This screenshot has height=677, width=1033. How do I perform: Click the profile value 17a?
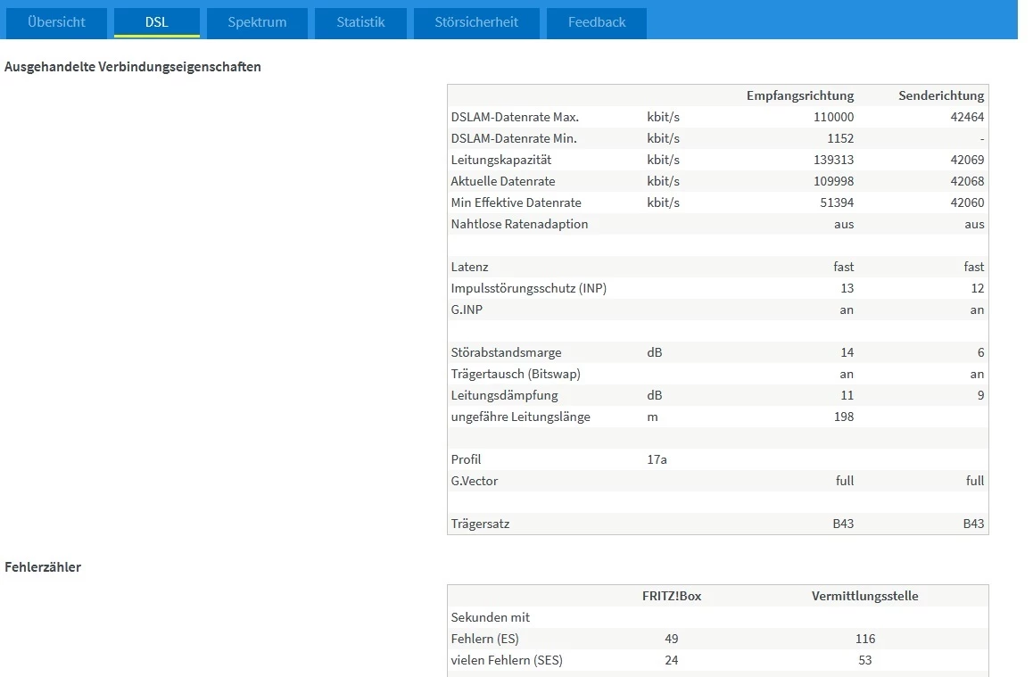tap(657, 459)
